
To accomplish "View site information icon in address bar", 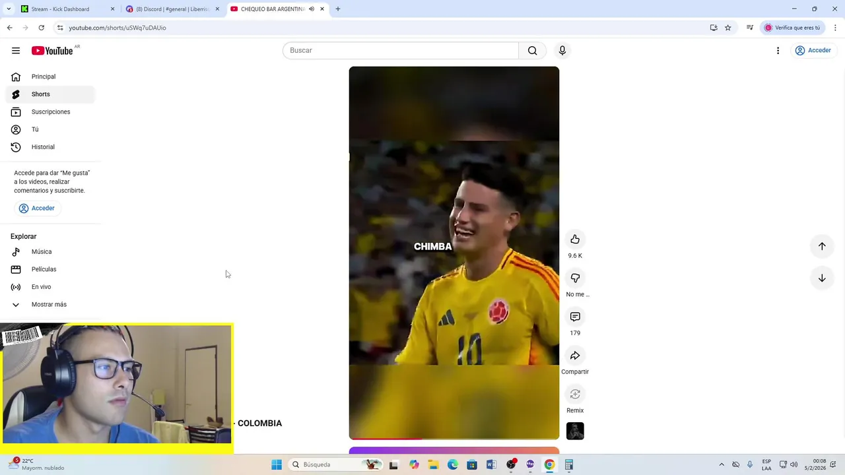I will coord(60,28).
